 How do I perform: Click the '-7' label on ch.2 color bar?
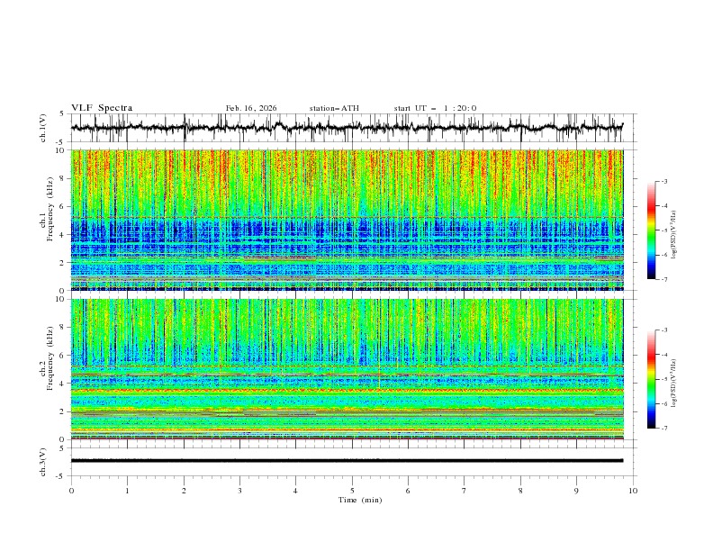pos(663,429)
